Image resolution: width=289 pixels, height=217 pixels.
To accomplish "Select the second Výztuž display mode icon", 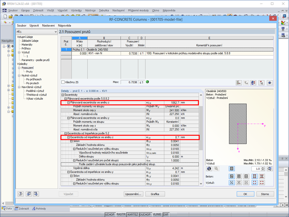I will pos(239,183).
